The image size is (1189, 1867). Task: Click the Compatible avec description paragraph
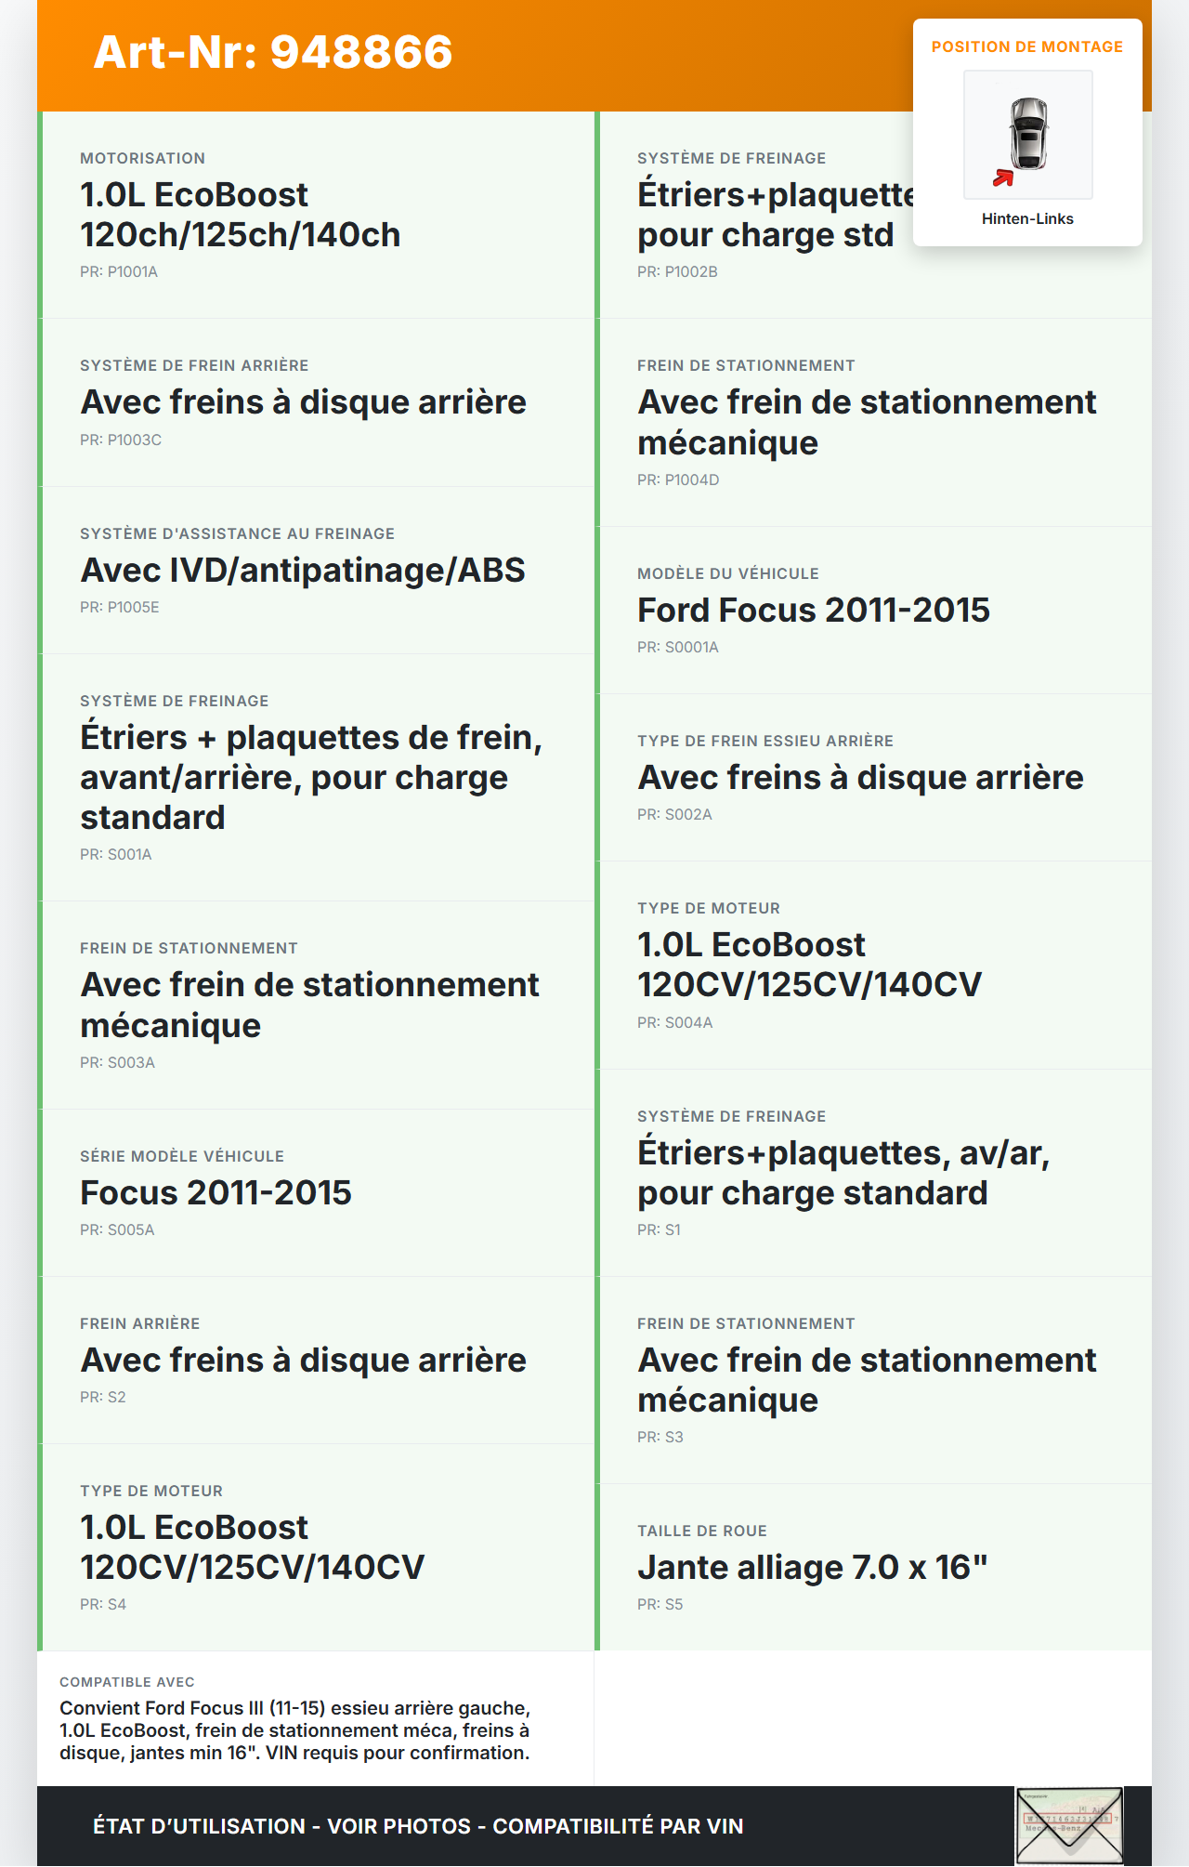294,1730
